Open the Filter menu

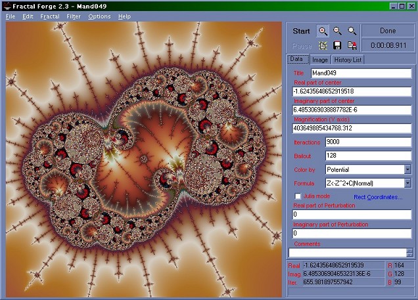(74, 16)
